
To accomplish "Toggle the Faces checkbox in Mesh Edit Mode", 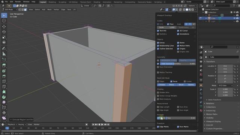I will click(171, 81).
